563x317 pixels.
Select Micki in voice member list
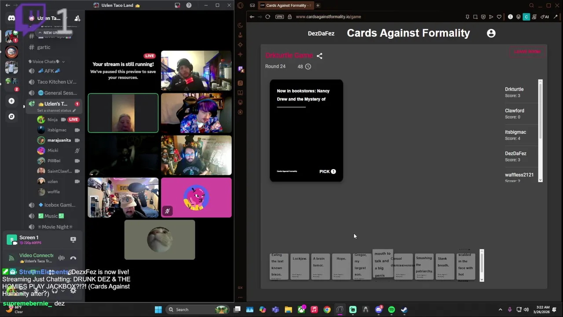[58, 151]
